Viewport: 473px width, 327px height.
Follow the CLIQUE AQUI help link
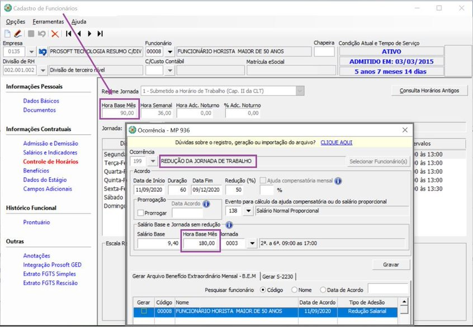click(x=336, y=143)
